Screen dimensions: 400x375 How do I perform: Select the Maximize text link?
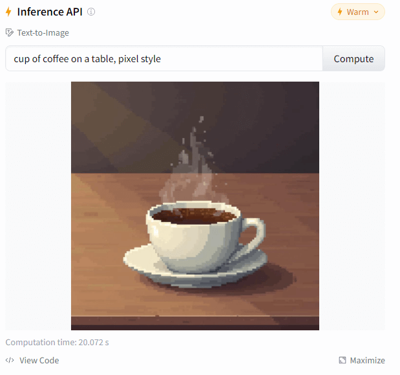367,360
